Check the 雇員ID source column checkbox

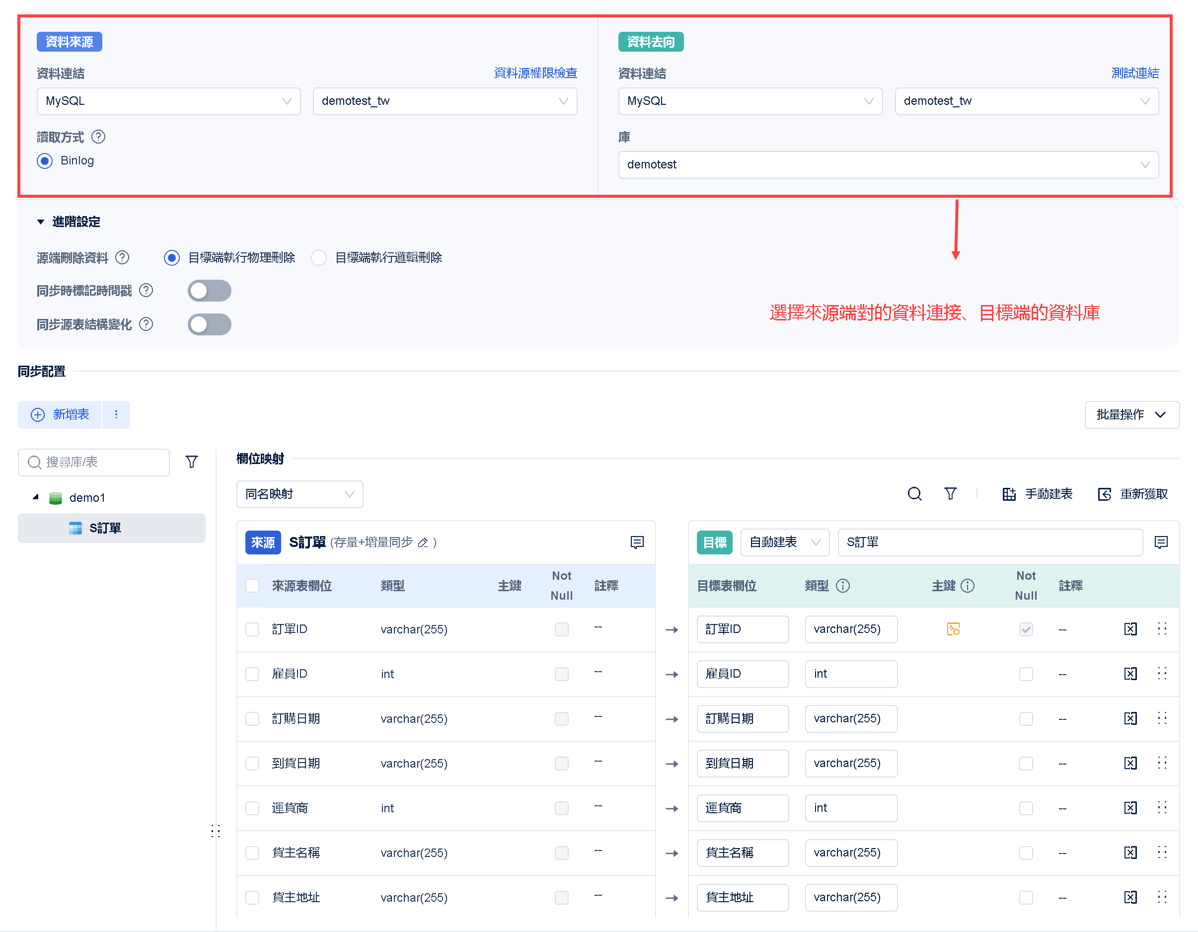point(252,674)
